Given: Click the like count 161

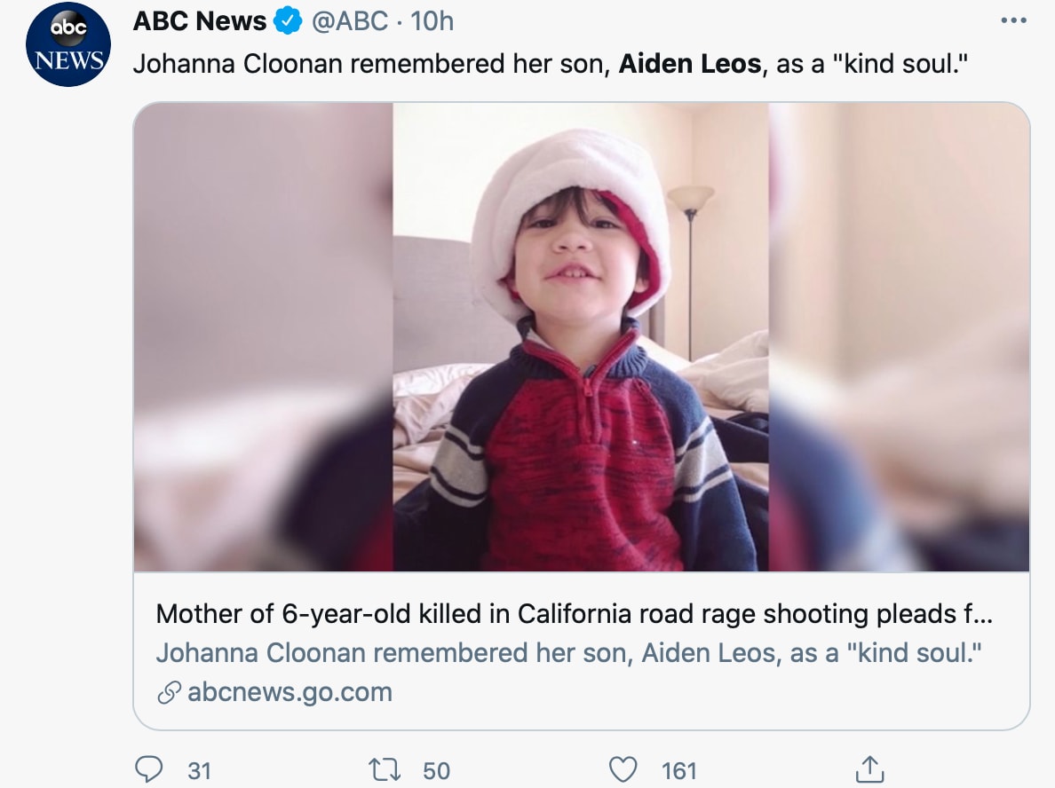Looking at the screenshot, I should point(679,770).
